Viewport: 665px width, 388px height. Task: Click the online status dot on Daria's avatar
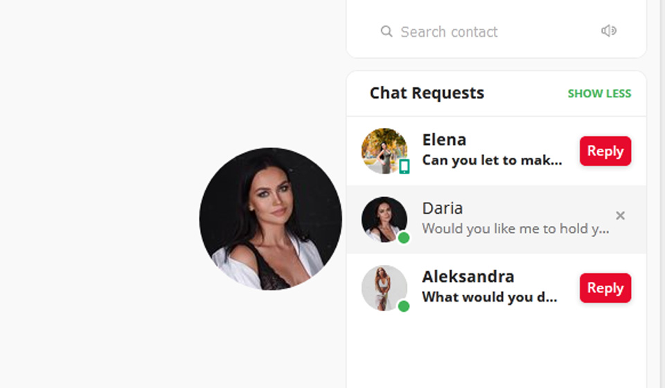point(404,238)
